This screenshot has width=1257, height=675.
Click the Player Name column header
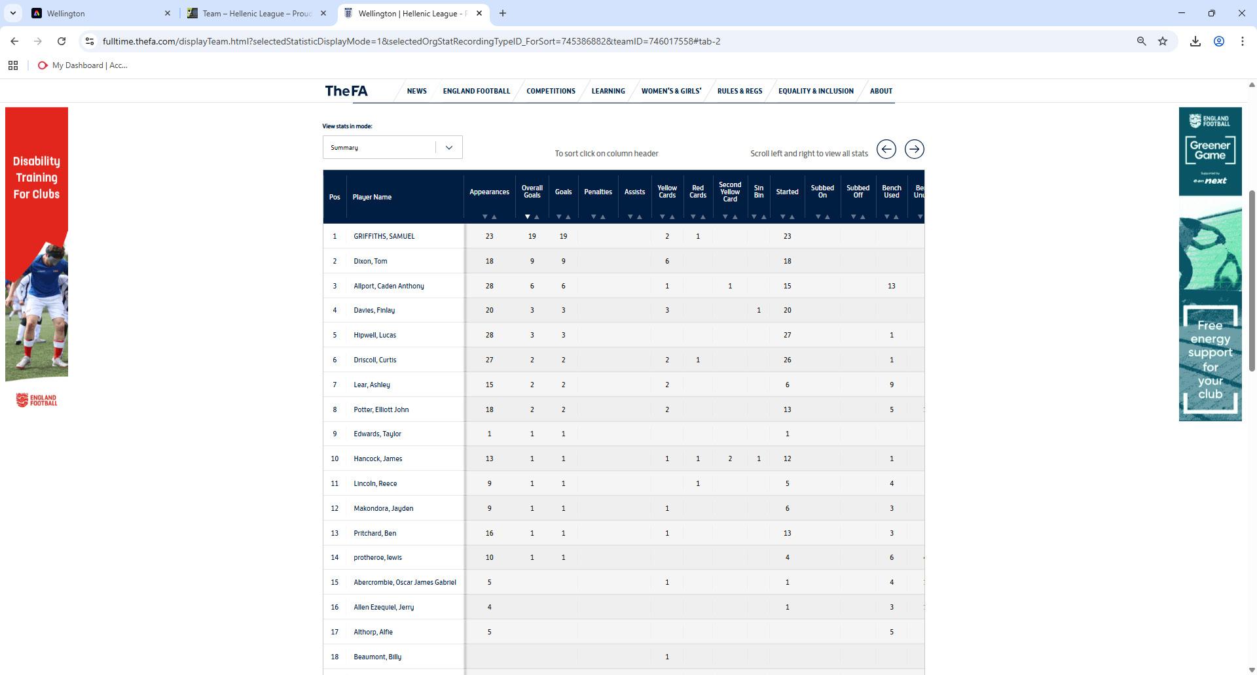click(372, 197)
